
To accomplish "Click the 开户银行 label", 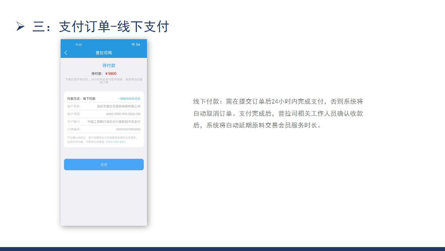I will [x=74, y=121].
